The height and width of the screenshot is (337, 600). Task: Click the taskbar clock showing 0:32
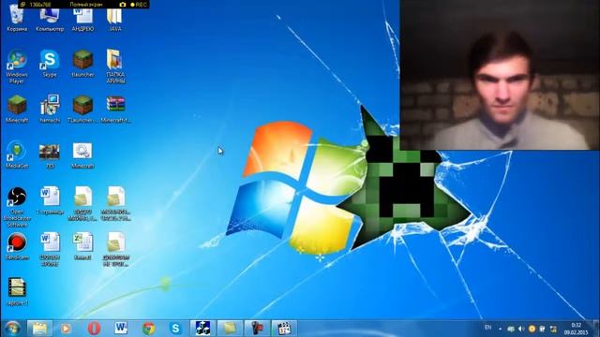(x=576, y=329)
